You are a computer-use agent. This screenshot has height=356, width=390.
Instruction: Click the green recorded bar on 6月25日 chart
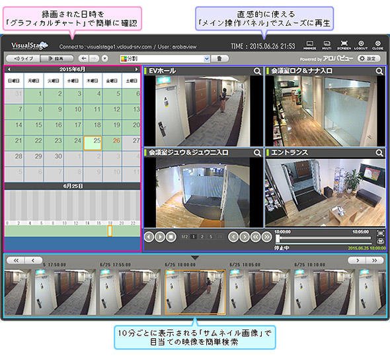coord(72,231)
